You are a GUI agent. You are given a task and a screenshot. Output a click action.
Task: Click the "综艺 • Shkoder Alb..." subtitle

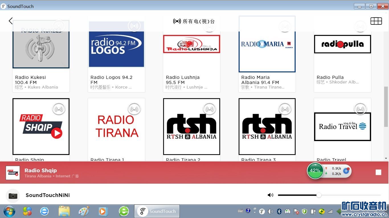pyautogui.click(x=338, y=82)
